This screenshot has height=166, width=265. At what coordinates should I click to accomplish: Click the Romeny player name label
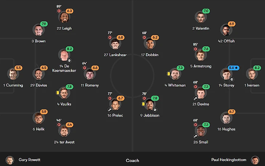click(x=90, y=85)
